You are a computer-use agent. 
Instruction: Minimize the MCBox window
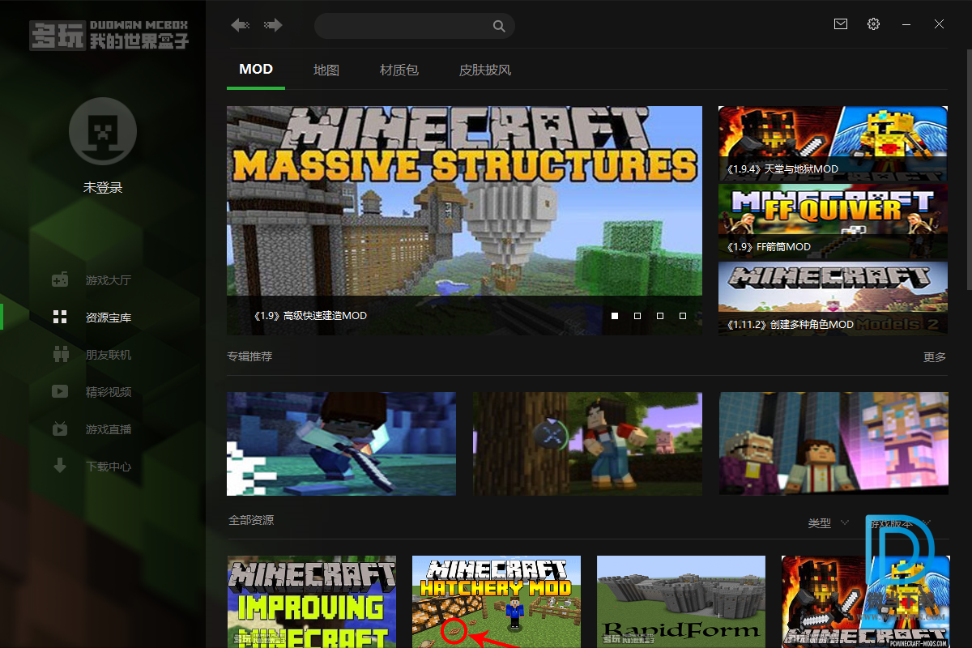point(906,24)
